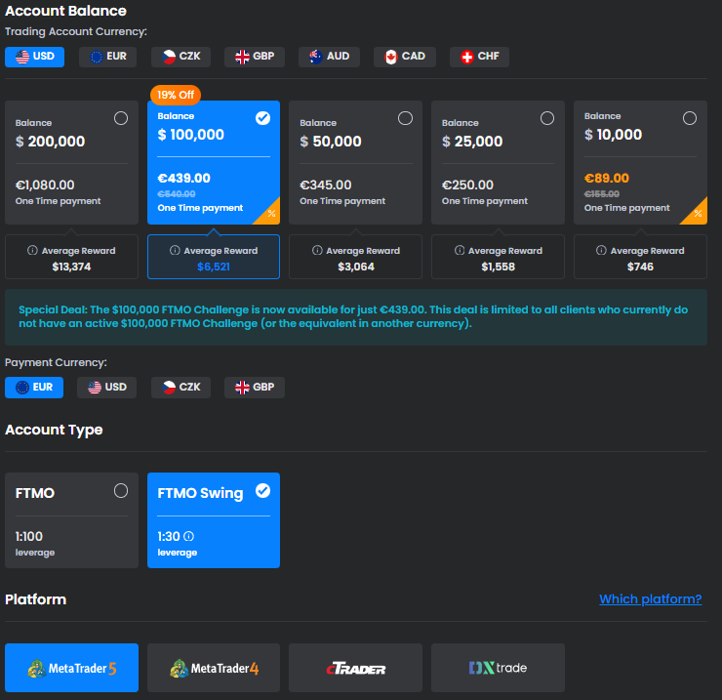Open info icon for $6,521 Average Reward
This screenshot has width=722, height=700.
coord(175,250)
